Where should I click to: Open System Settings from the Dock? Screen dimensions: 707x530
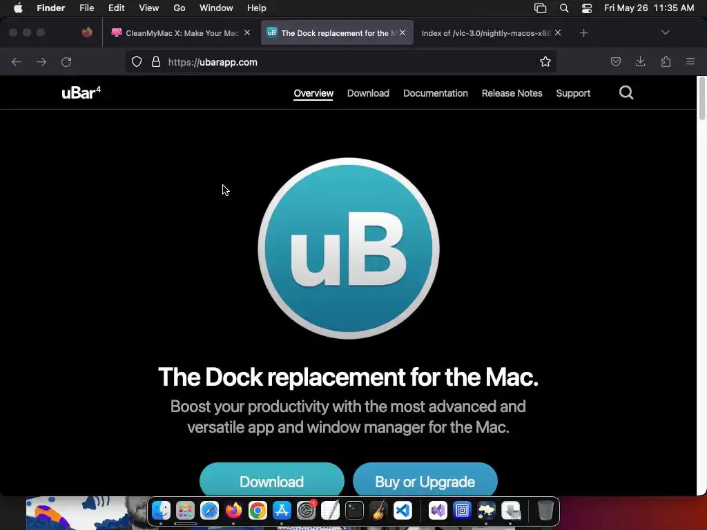point(306,511)
